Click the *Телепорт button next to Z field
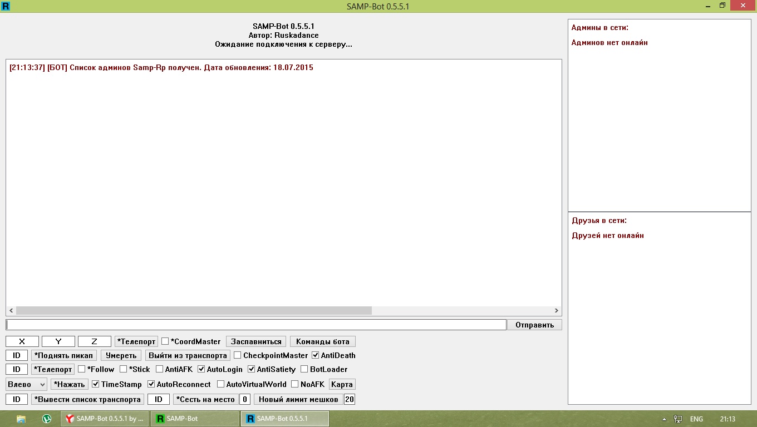The image size is (757, 427). coord(136,341)
